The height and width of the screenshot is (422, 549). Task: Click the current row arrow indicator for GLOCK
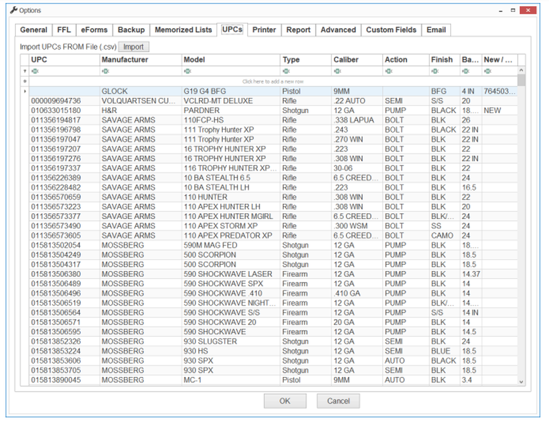[x=25, y=91]
